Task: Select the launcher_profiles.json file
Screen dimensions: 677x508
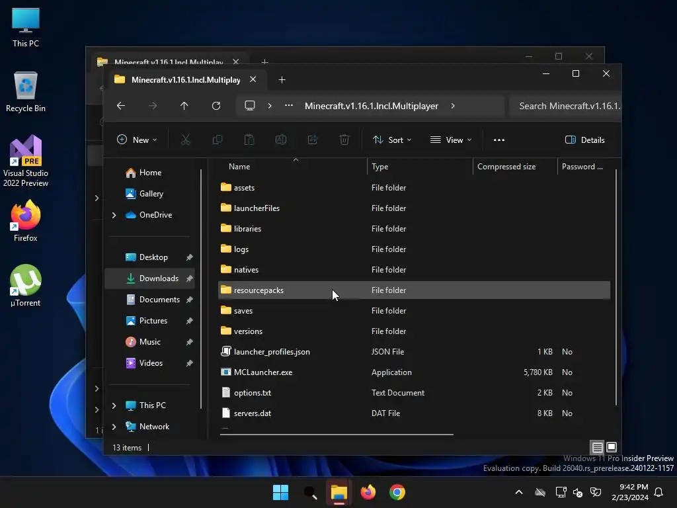Action: [x=414, y=352]
